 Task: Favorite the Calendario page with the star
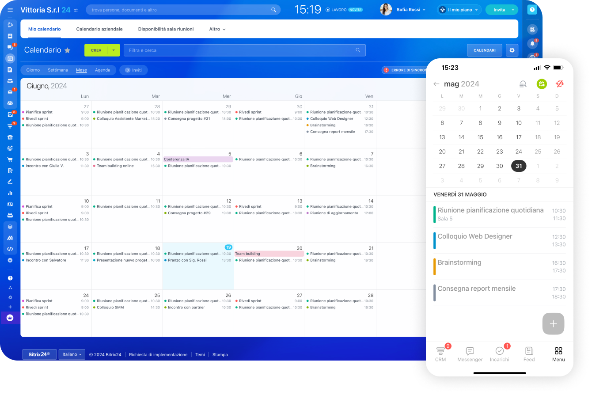coord(68,50)
